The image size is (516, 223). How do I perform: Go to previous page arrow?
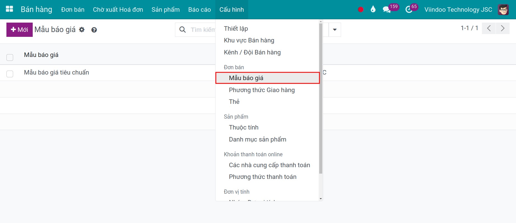coord(489,28)
